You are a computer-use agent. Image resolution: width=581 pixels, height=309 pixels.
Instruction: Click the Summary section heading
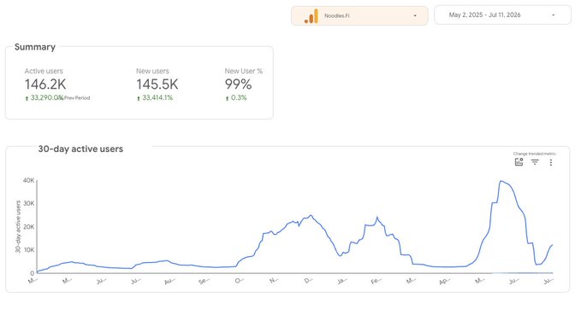[x=35, y=47]
